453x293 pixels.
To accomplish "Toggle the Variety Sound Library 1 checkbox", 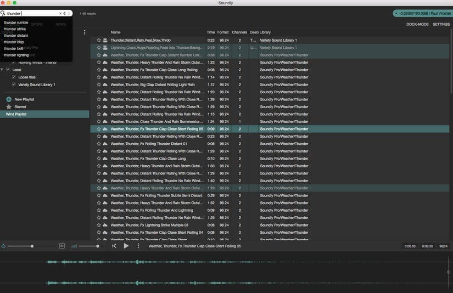I will 14,84.
